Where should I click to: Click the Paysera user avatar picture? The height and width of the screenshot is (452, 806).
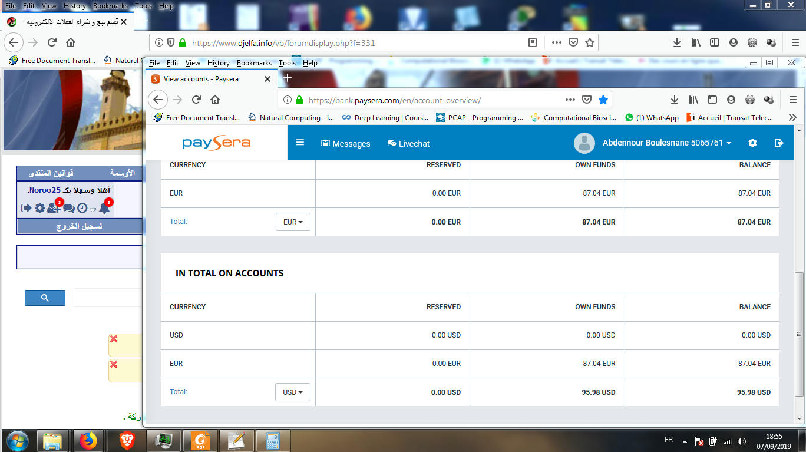coord(584,143)
